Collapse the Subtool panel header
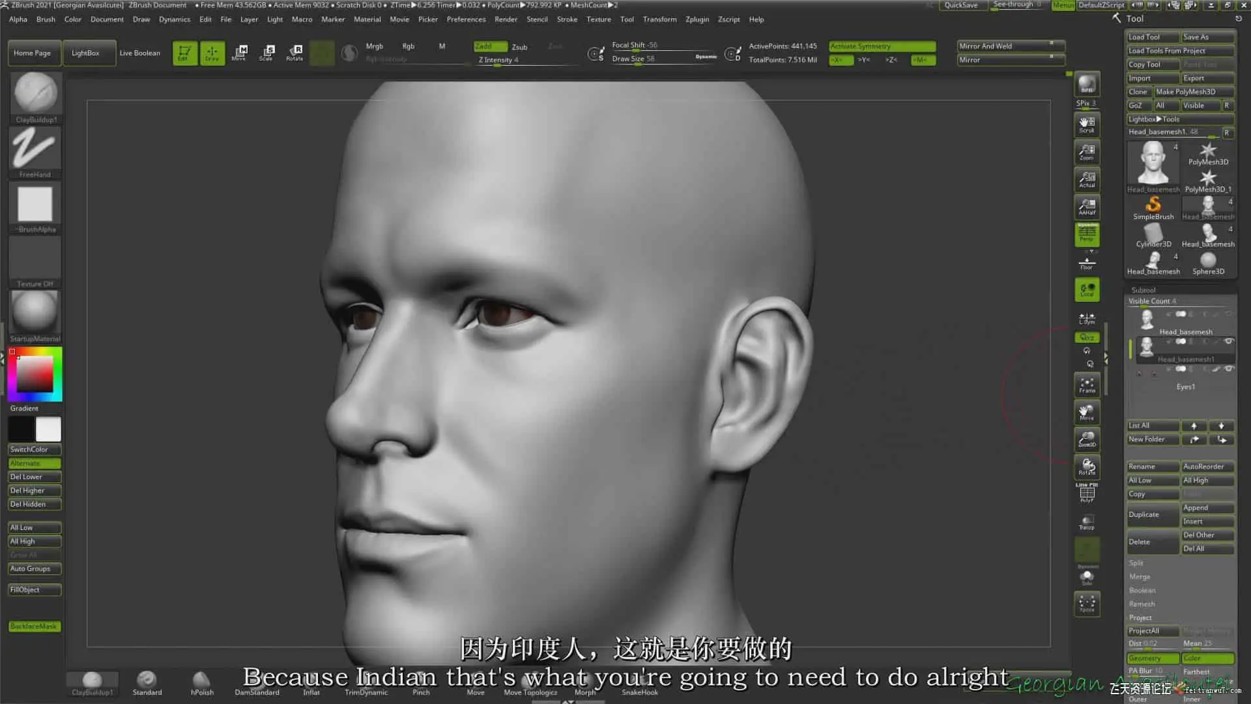The image size is (1251, 704). tap(1143, 290)
